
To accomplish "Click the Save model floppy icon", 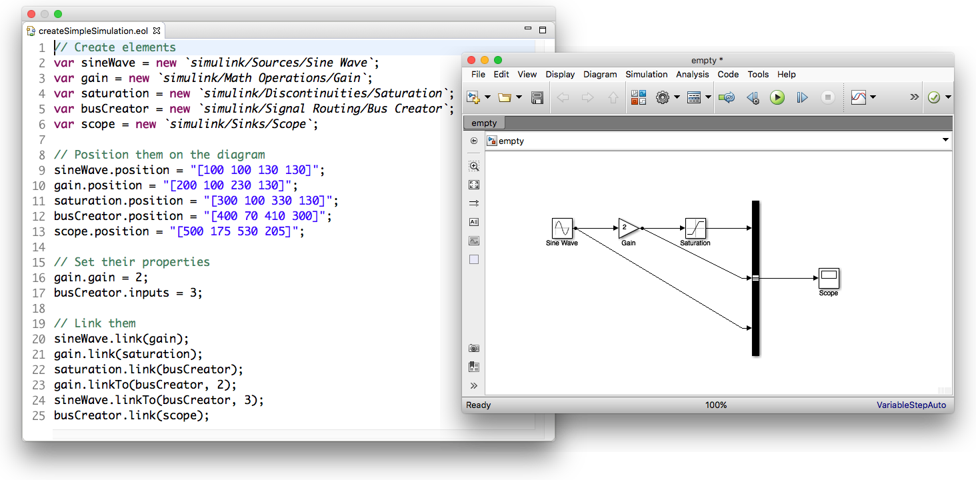I will (x=537, y=97).
